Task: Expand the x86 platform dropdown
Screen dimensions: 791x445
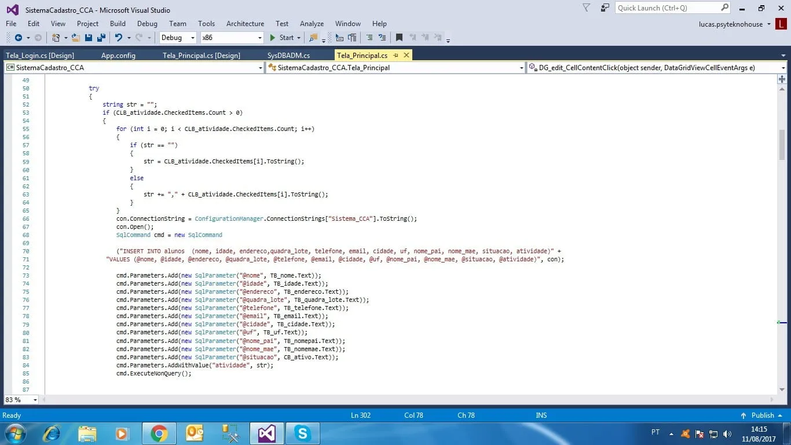Action: tap(259, 38)
